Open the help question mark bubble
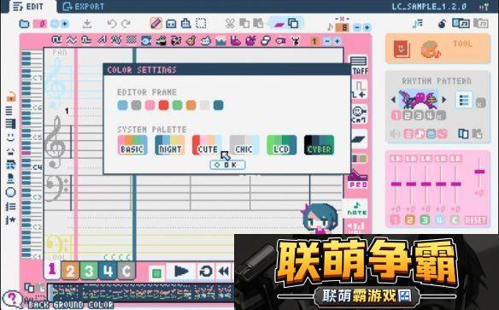 pos(12,299)
